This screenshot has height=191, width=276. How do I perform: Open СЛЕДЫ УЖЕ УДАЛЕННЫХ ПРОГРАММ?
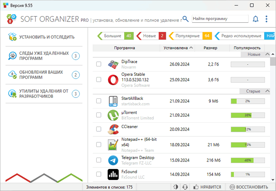click(44, 56)
